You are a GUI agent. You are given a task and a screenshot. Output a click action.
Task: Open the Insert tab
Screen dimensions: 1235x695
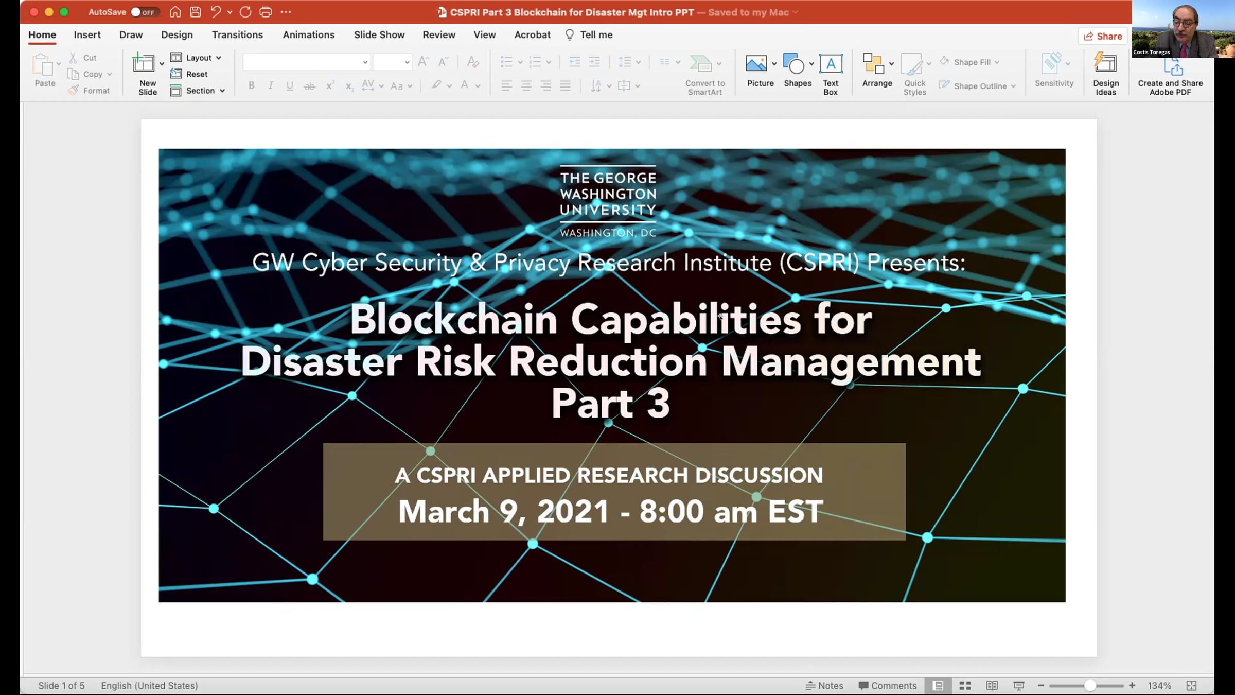coord(87,35)
